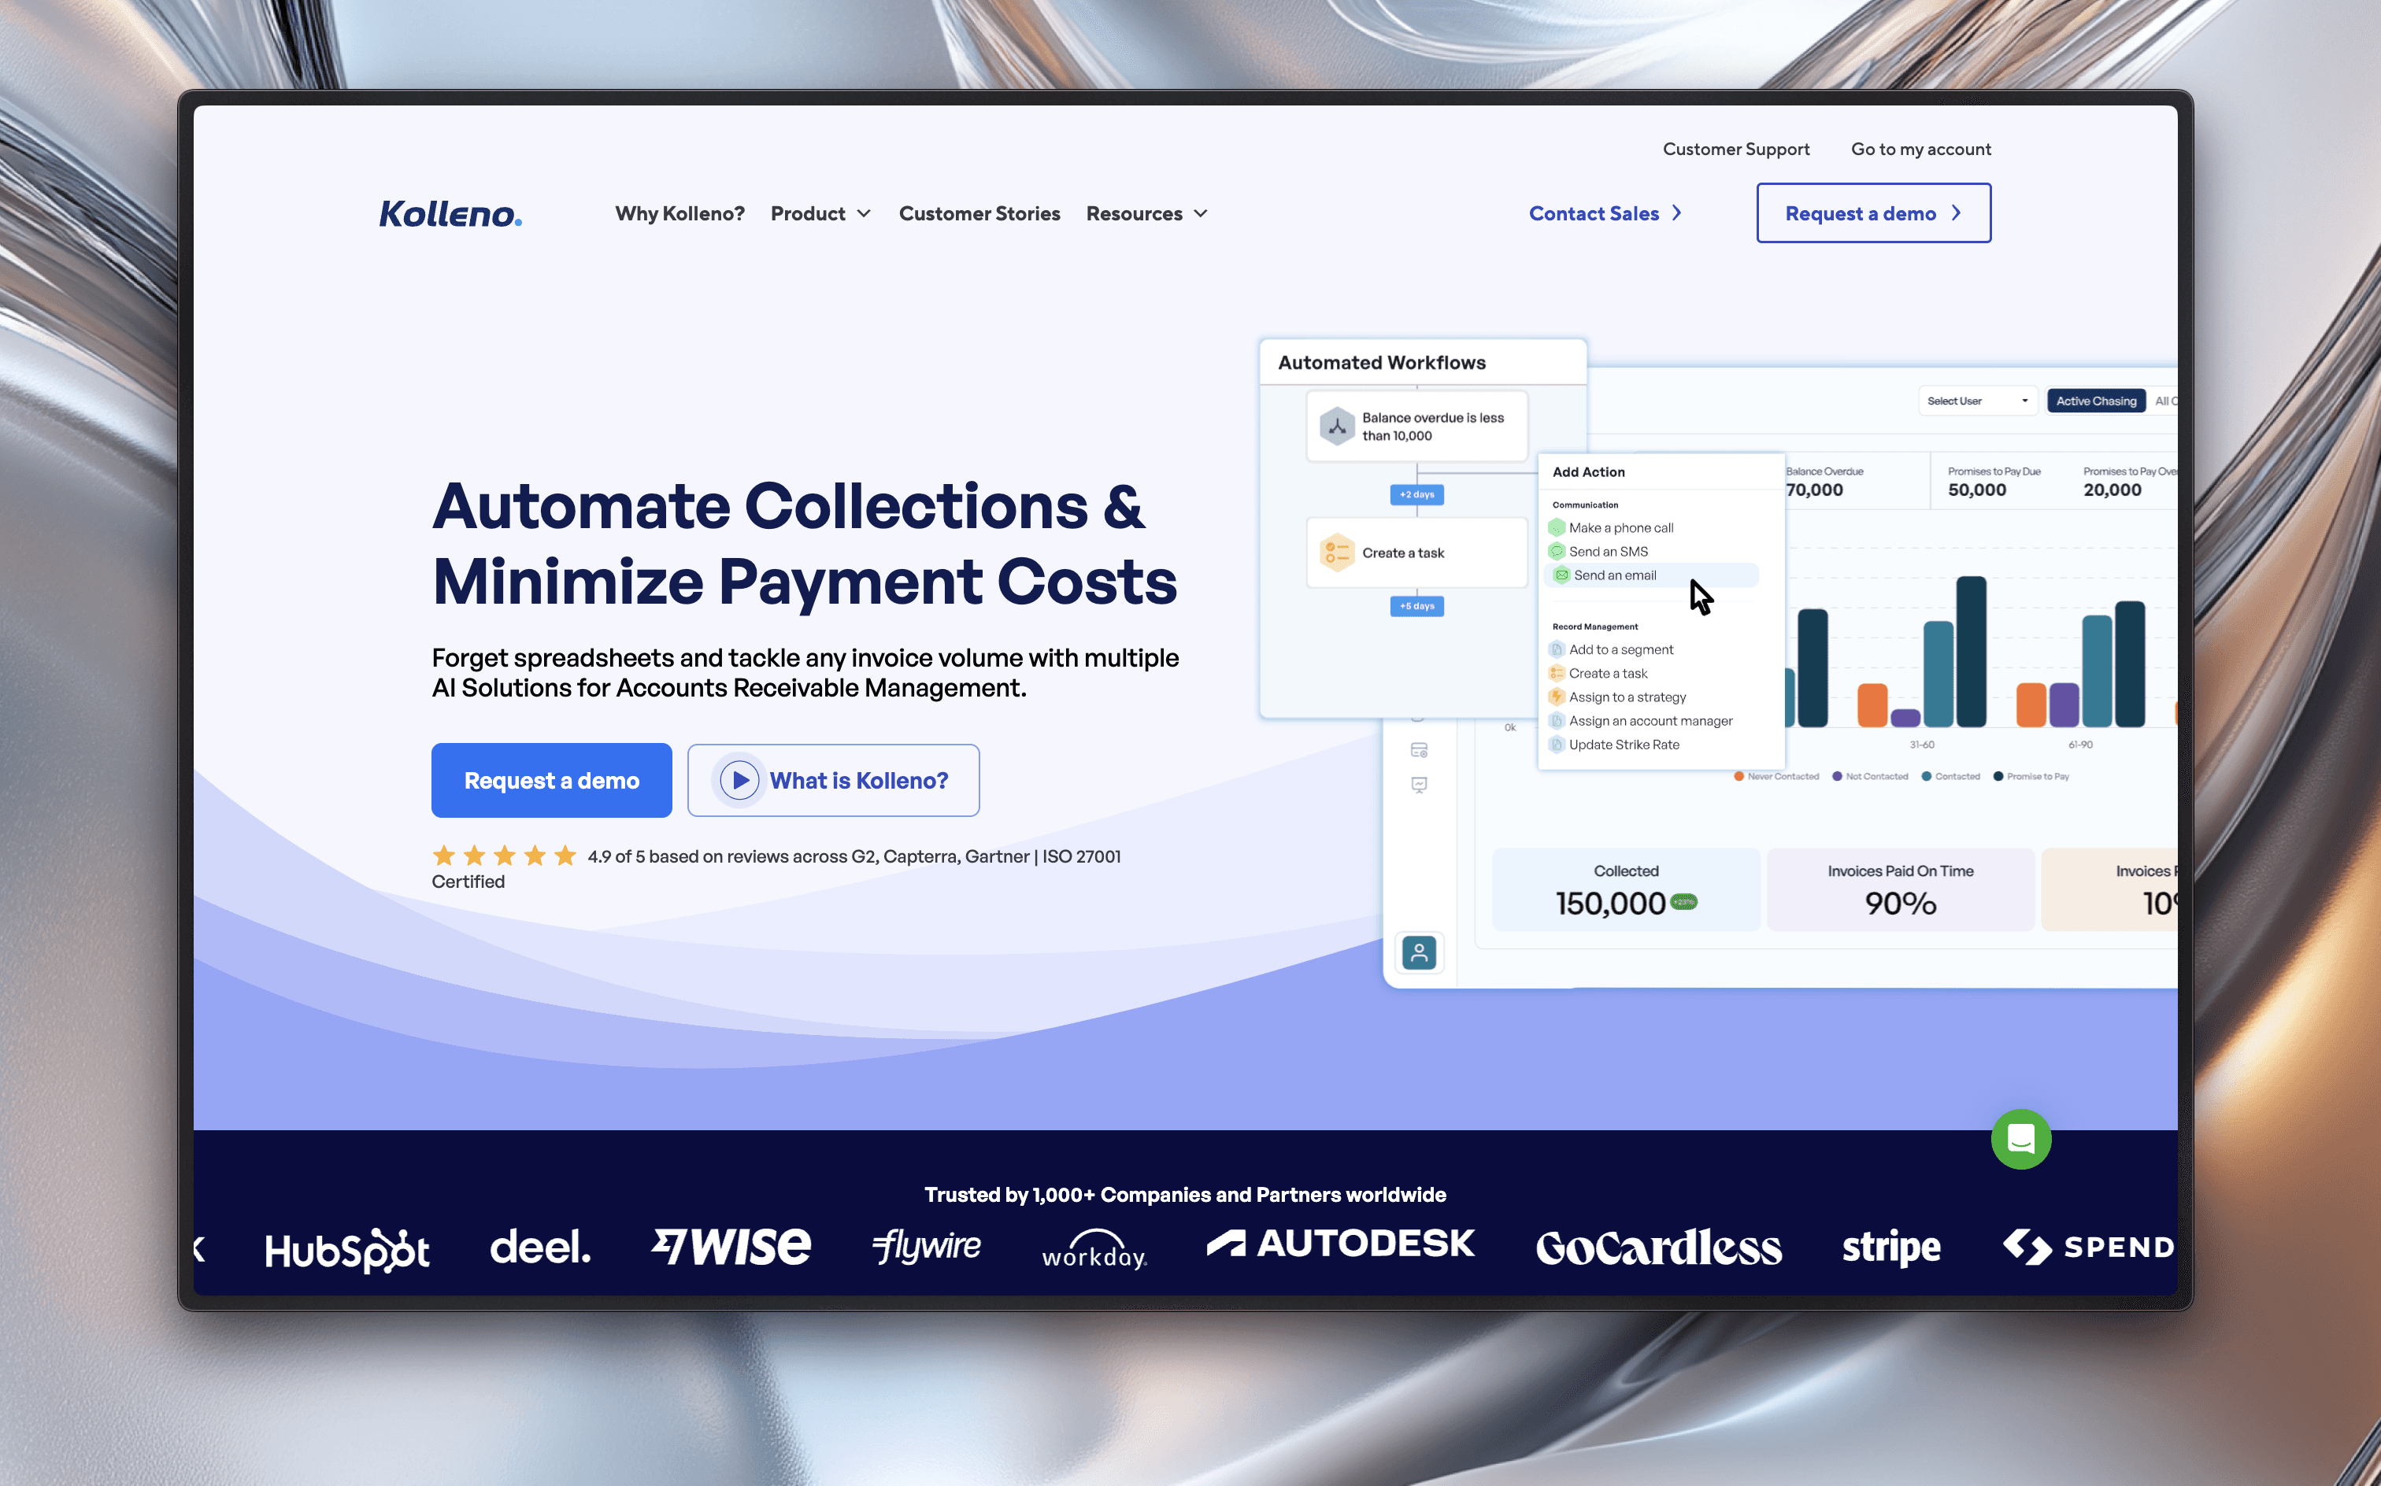Click the Kolleno logo
Viewport: 2381px width, 1486px height.
pos(450,213)
